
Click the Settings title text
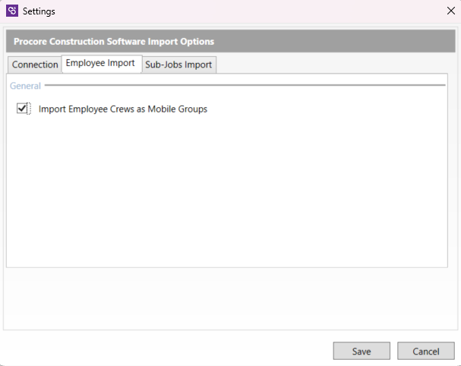(x=39, y=11)
